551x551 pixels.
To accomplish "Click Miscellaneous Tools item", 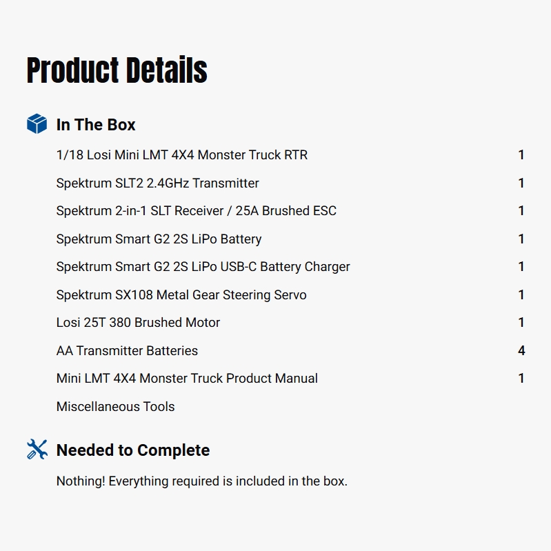I will [115, 407].
